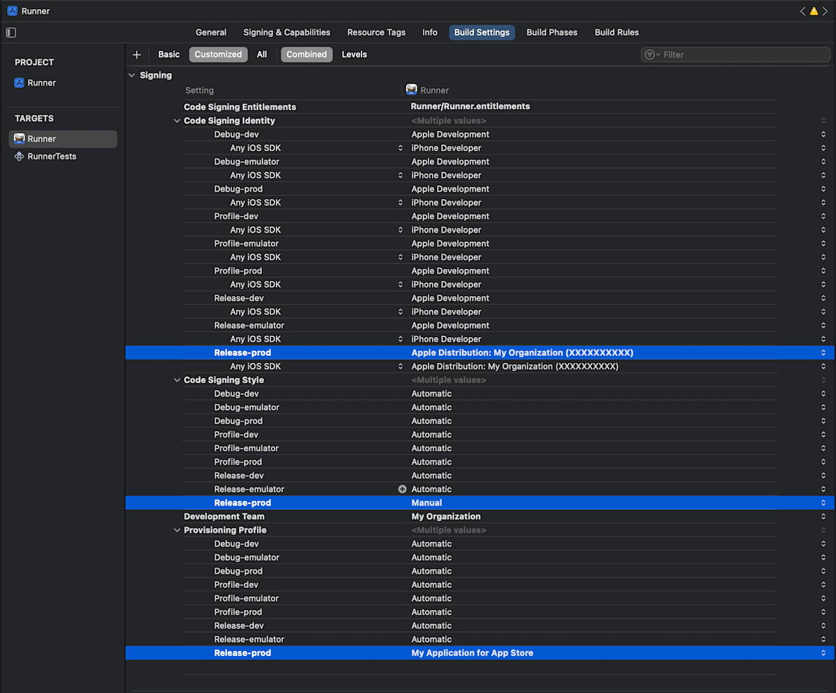The image size is (836, 693).
Task: Select the Runner target app icon
Action: coord(20,139)
